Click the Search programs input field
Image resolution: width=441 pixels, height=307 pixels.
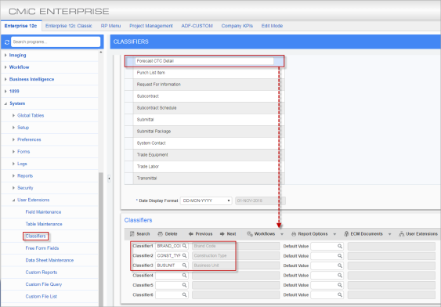click(56, 42)
